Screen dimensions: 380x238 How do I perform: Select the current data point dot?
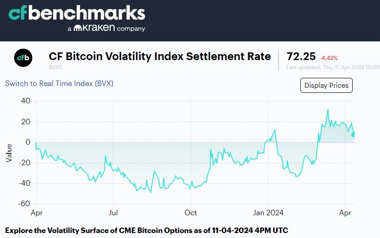tap(354, 135)
